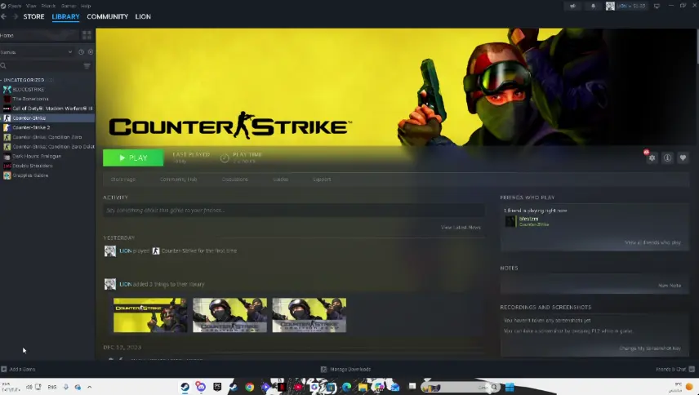This screenshot has width=699, height=395.
Task: Toggle ready-to-play filter icon
Action: (91, 52)
